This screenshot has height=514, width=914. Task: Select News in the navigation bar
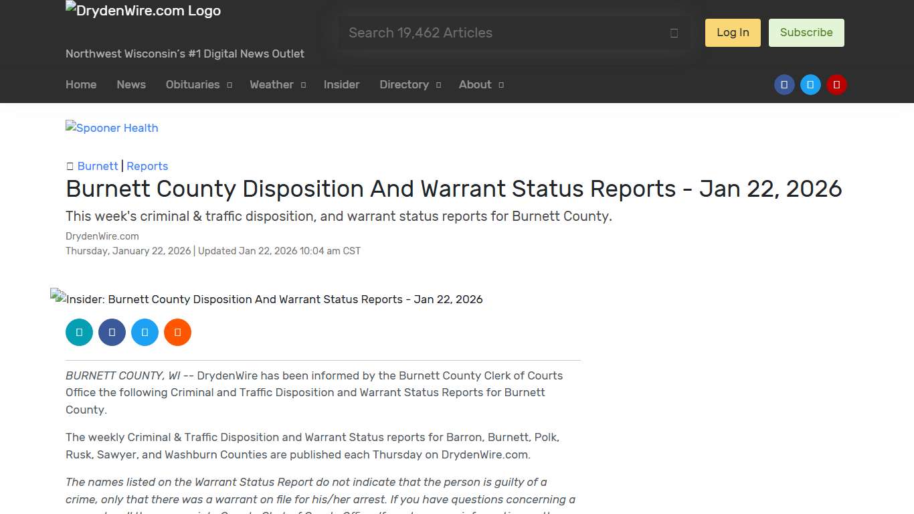click(x=131, y=84)
